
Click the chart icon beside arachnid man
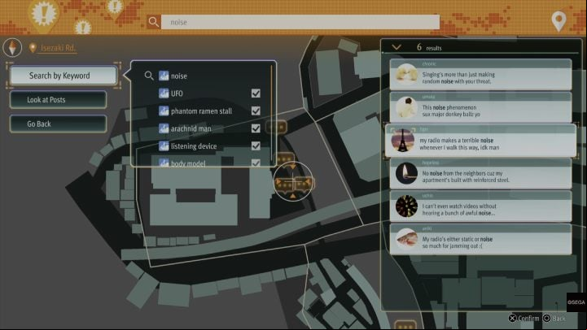(x=164, y=128)
